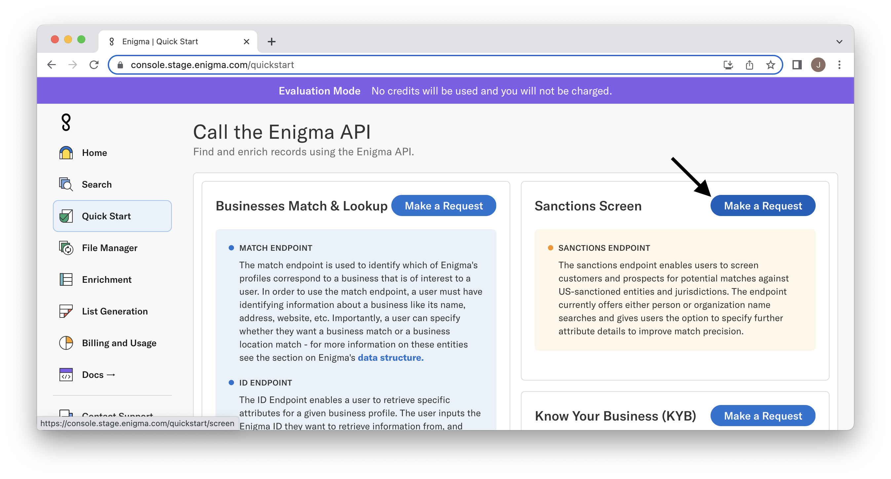This screenshot has width=891, height=479.
Task: Select the Search magnifier icon in sidebar
Action: point(66,184)
